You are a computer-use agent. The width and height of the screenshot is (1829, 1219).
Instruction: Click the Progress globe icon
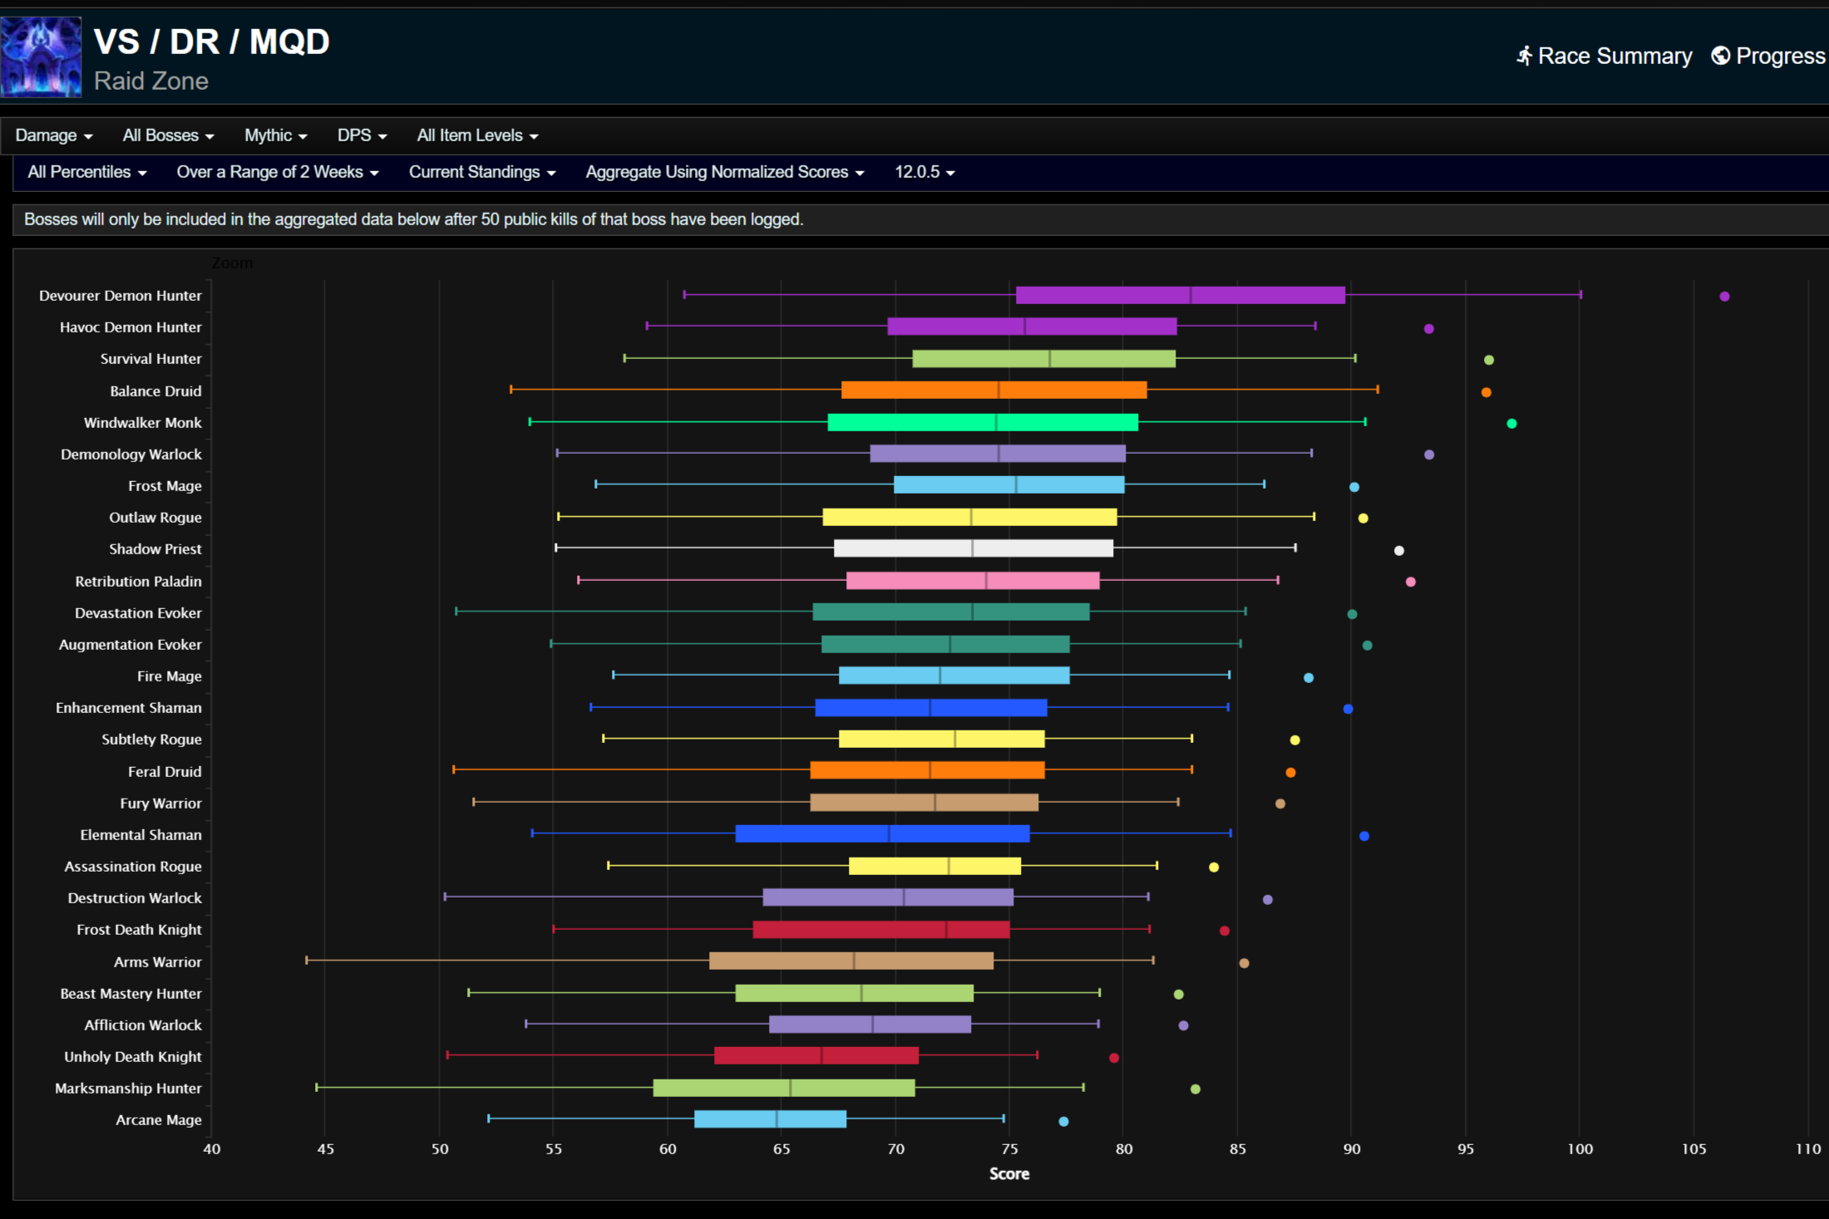(1720, 55)
